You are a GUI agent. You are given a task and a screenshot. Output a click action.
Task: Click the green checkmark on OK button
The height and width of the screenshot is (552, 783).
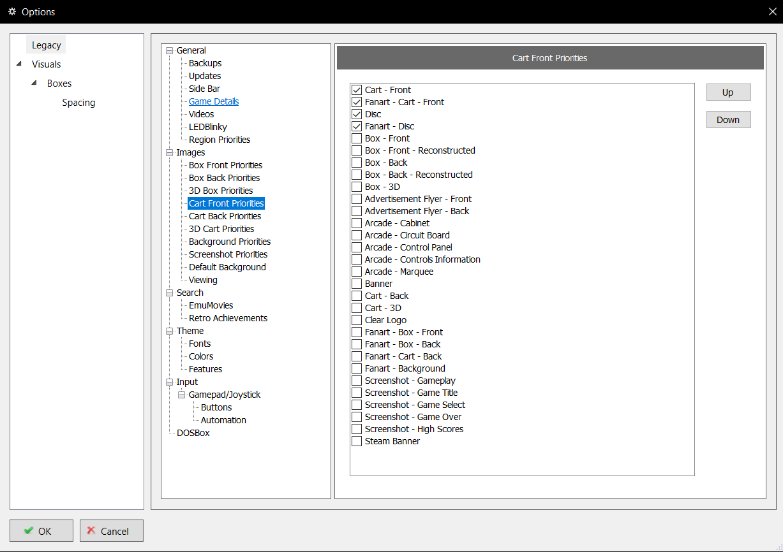point(29,530)
